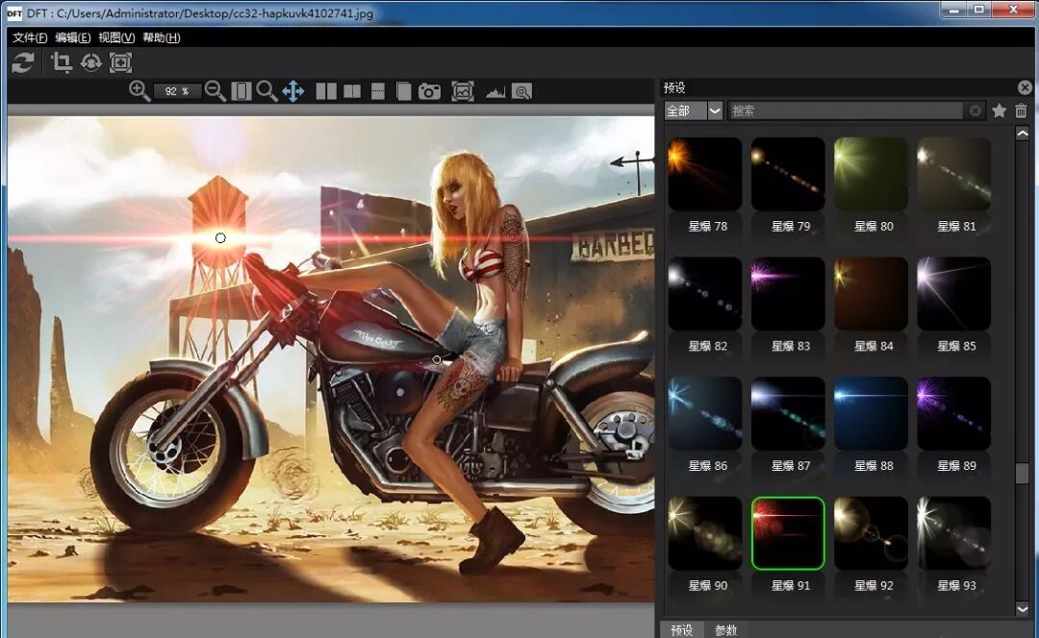Select the 星爆 79 preset
Viewport: 1039px width, 638px height.
click(x=788, y=174)
